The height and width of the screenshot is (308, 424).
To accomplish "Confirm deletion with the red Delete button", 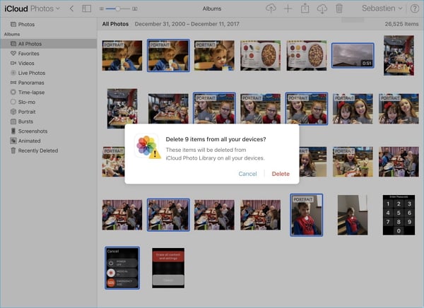I will [x=281, y=174].
